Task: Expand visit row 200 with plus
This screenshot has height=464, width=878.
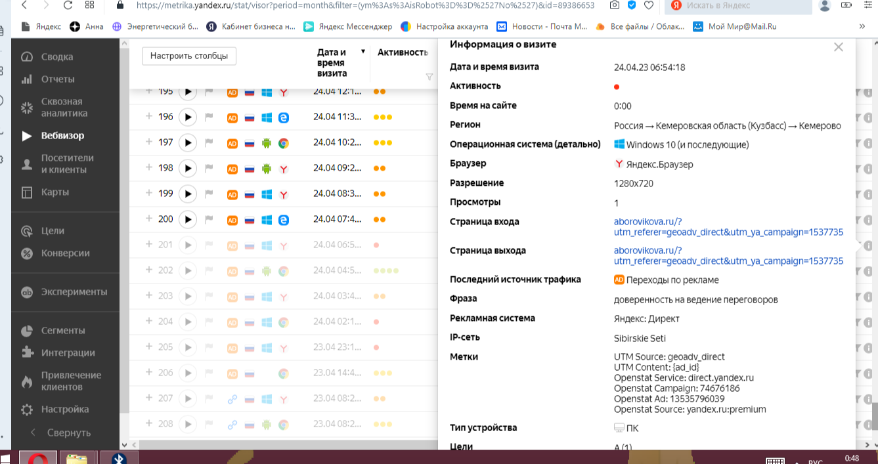Action: (x=149, y=219)
